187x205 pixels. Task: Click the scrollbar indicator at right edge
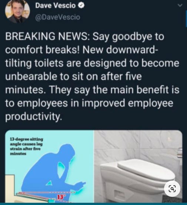pos(186,19)
